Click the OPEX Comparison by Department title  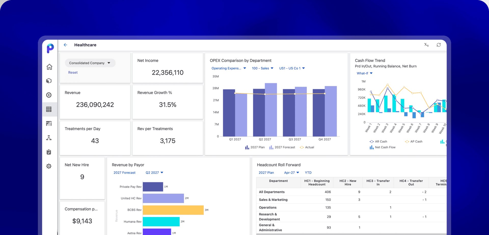241,61
